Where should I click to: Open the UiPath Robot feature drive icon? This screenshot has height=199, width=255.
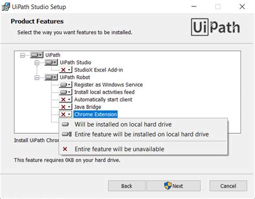[x=51, y=77]
